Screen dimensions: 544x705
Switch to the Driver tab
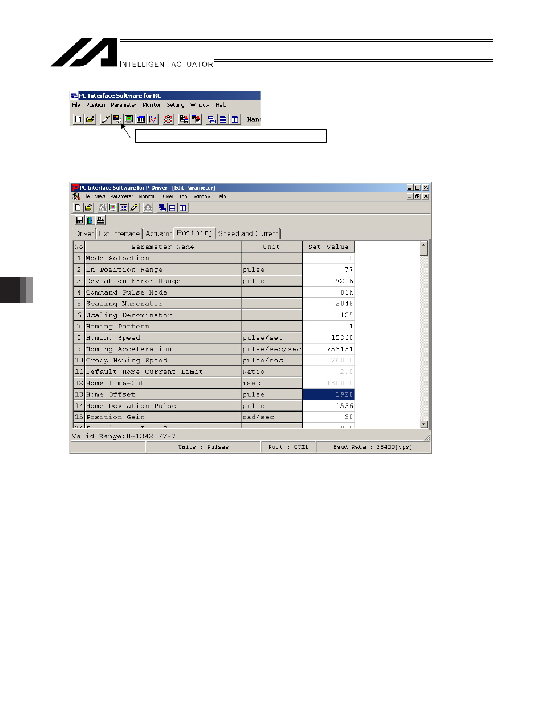click(84, 233)
